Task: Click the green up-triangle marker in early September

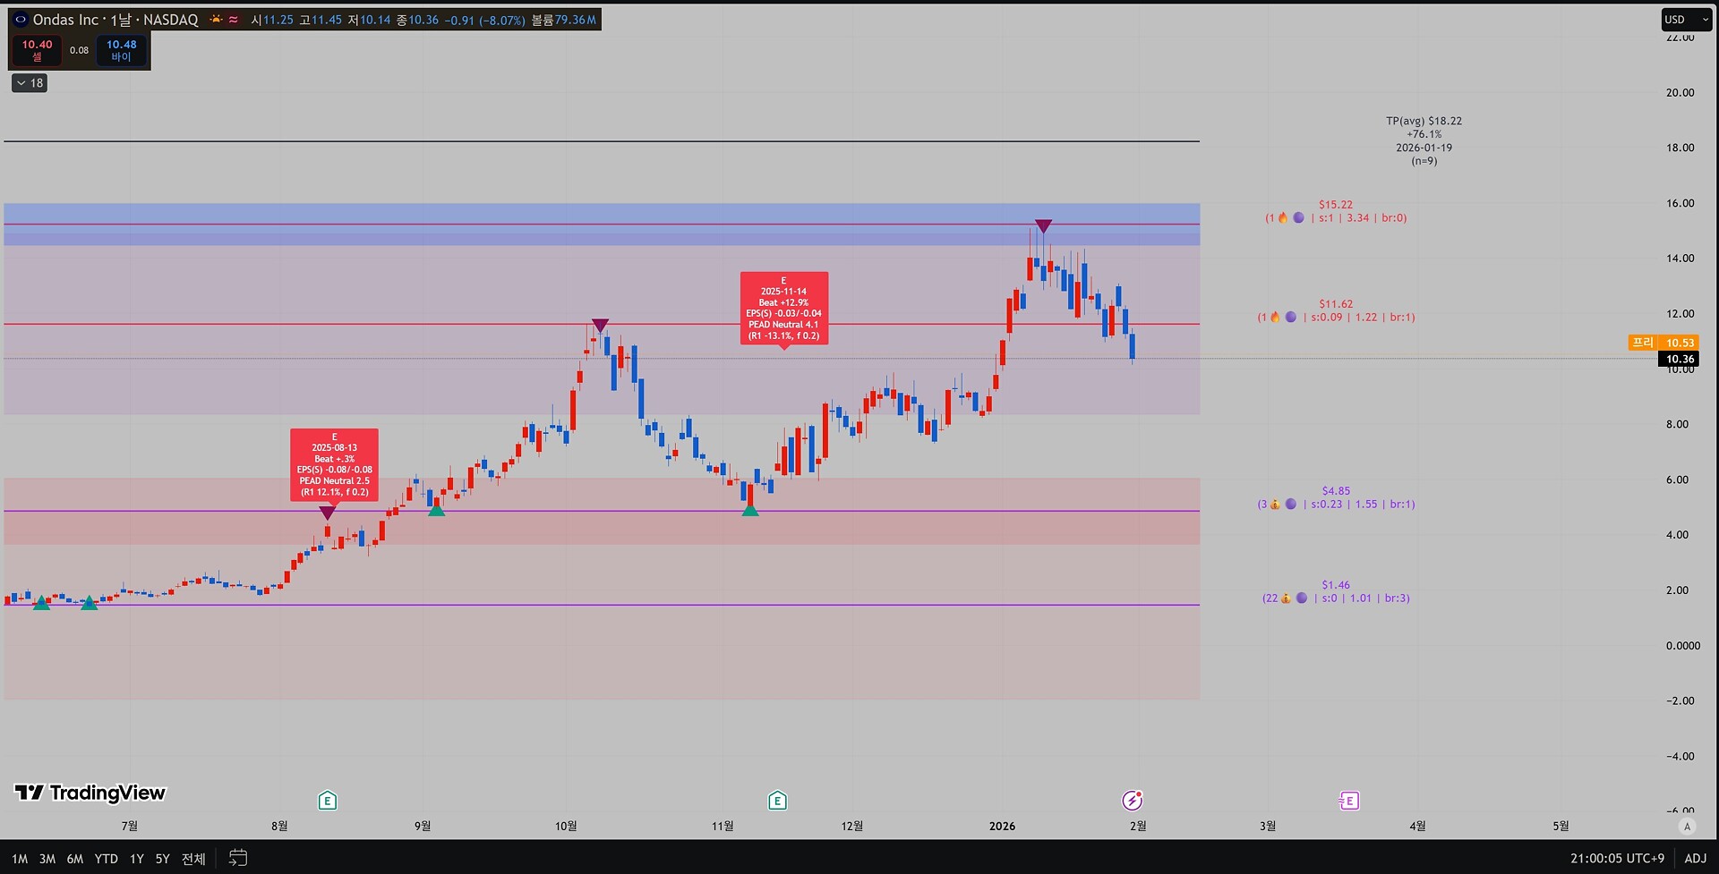Action: [x=436, y=509]
